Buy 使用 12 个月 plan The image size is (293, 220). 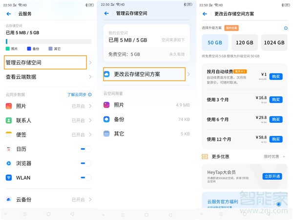[x=276, y=139]
